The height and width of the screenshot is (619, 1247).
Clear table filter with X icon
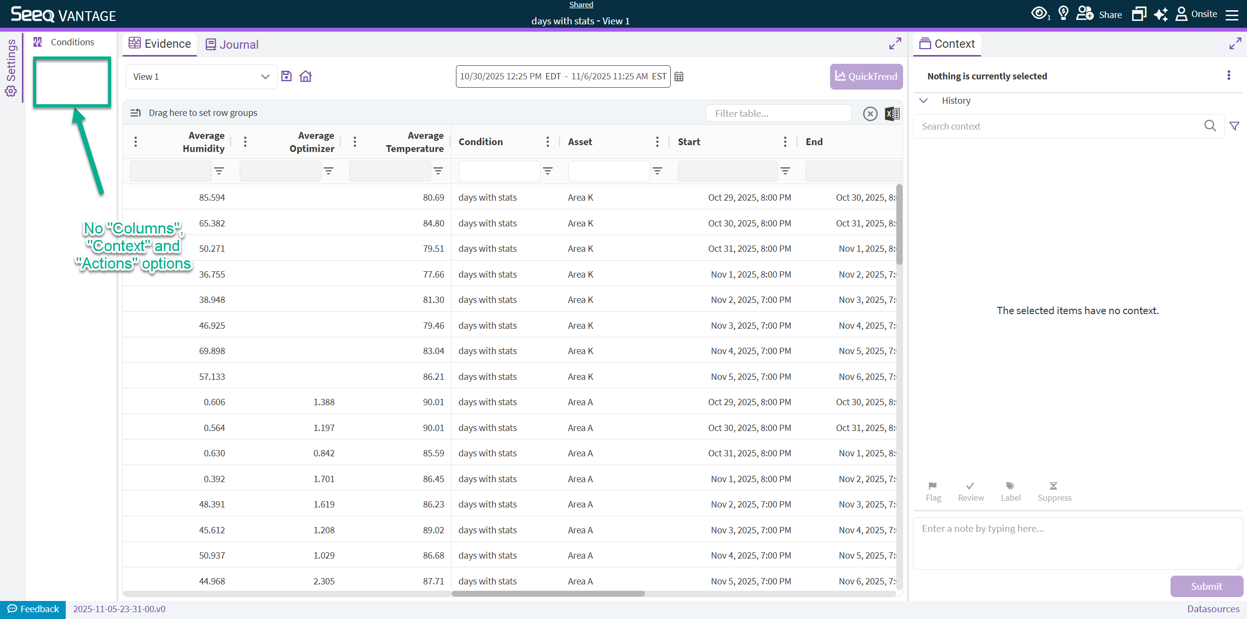(870, 113)
